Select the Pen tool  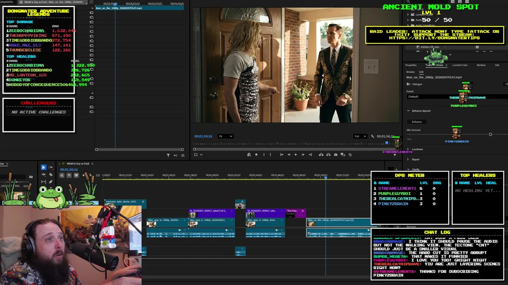pyautogui.click(x=51, y=182)
